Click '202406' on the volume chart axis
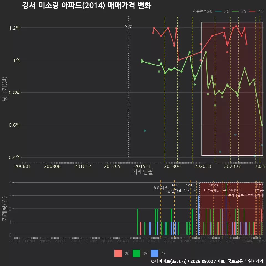The height and width of the screenshot is (266, 266). [x=247, y=241]
